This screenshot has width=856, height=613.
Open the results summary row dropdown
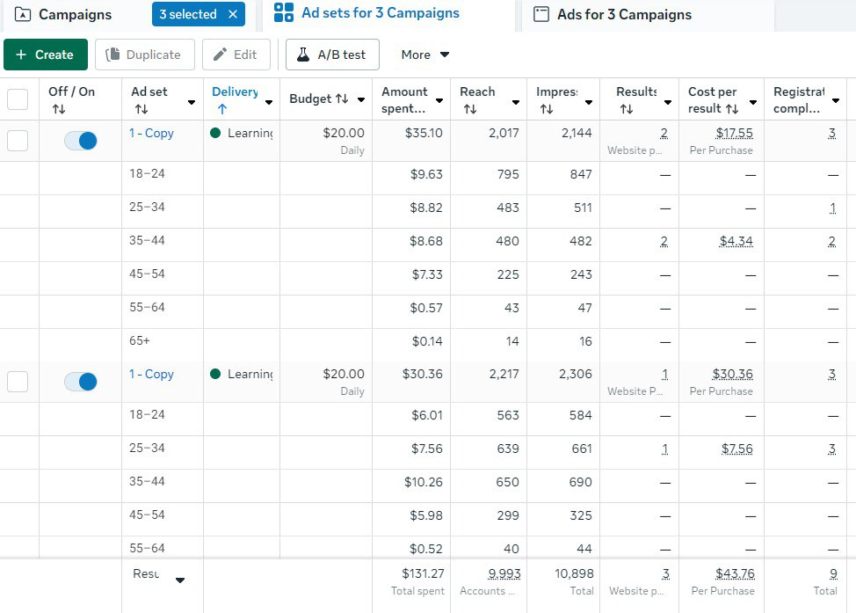click(180, 580)
